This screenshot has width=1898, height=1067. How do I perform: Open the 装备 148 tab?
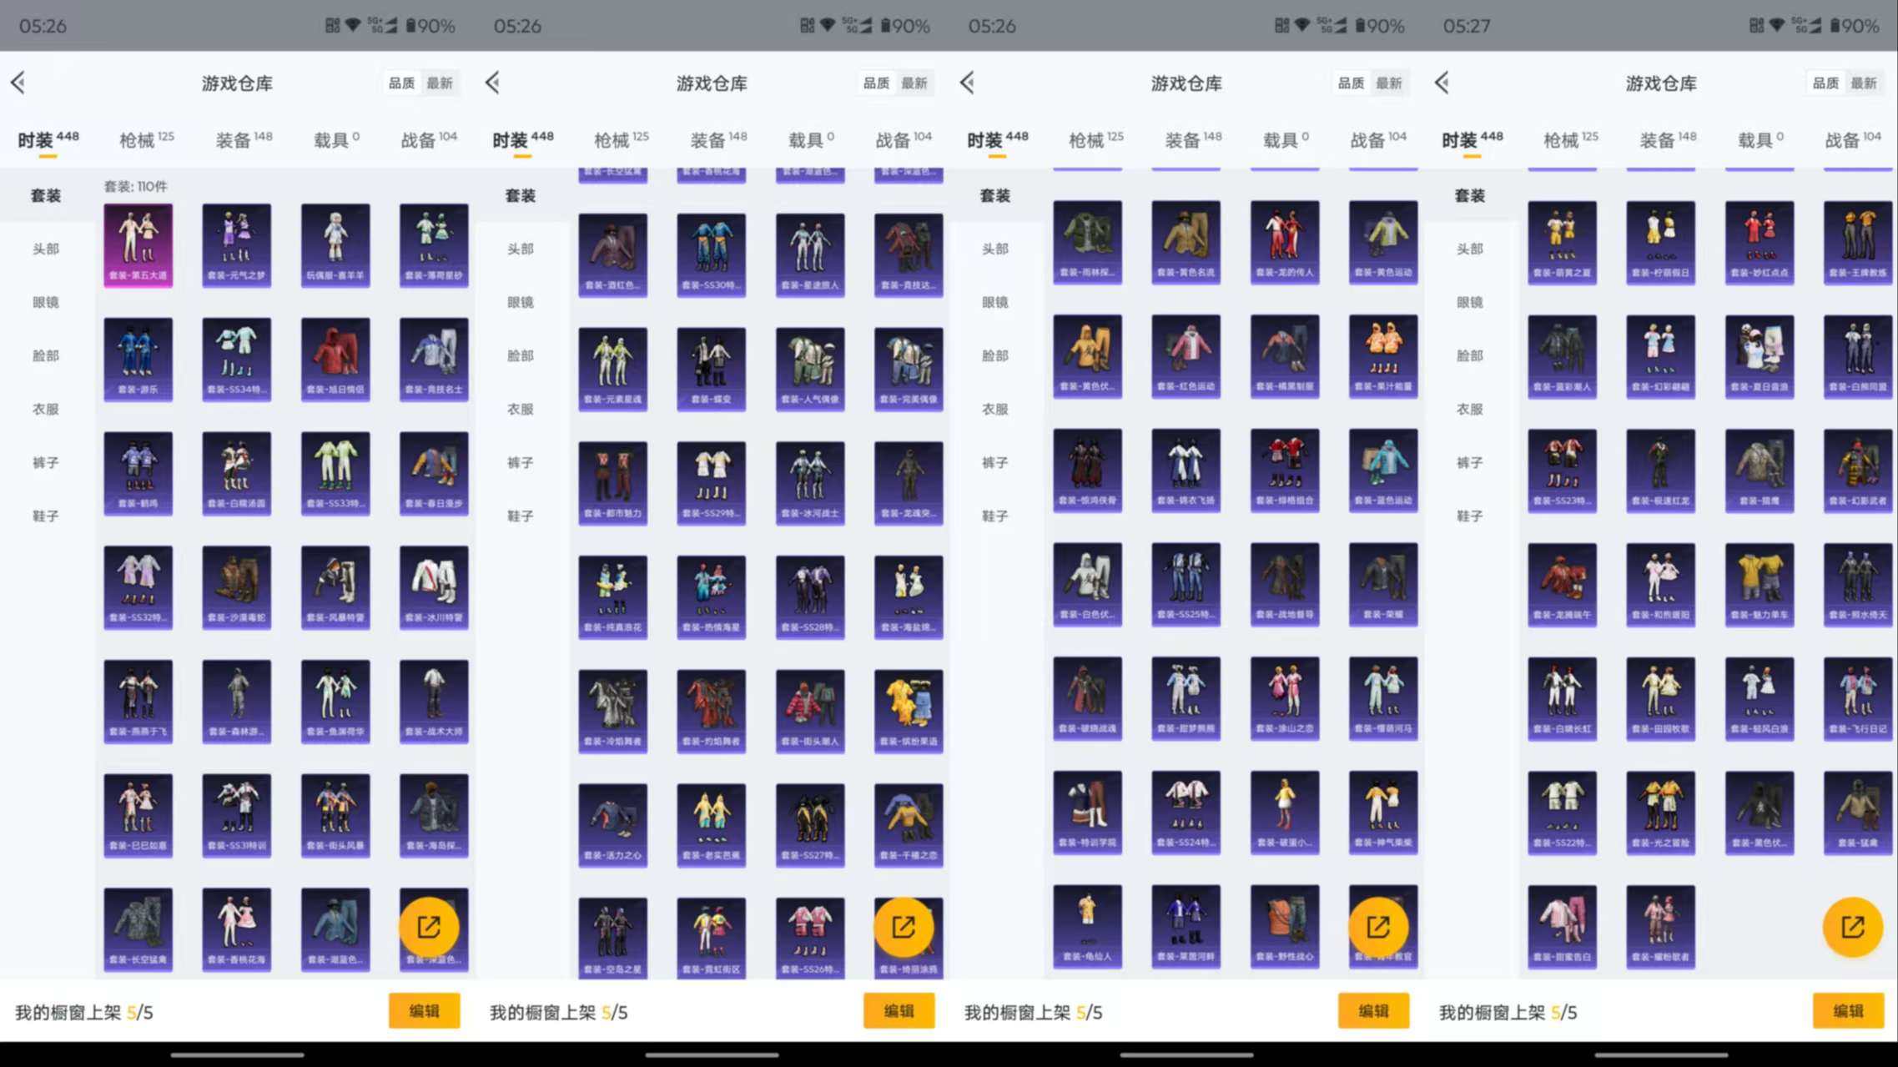[x=239, y=139]
